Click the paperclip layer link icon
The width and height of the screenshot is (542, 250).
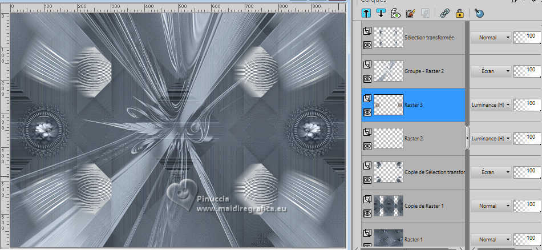tap(444, 14)
